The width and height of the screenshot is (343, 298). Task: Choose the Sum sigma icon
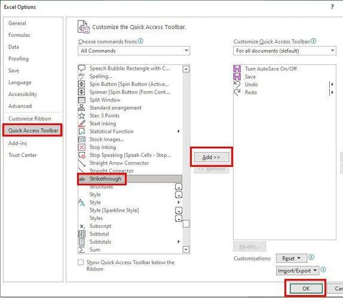click(82, 250)
